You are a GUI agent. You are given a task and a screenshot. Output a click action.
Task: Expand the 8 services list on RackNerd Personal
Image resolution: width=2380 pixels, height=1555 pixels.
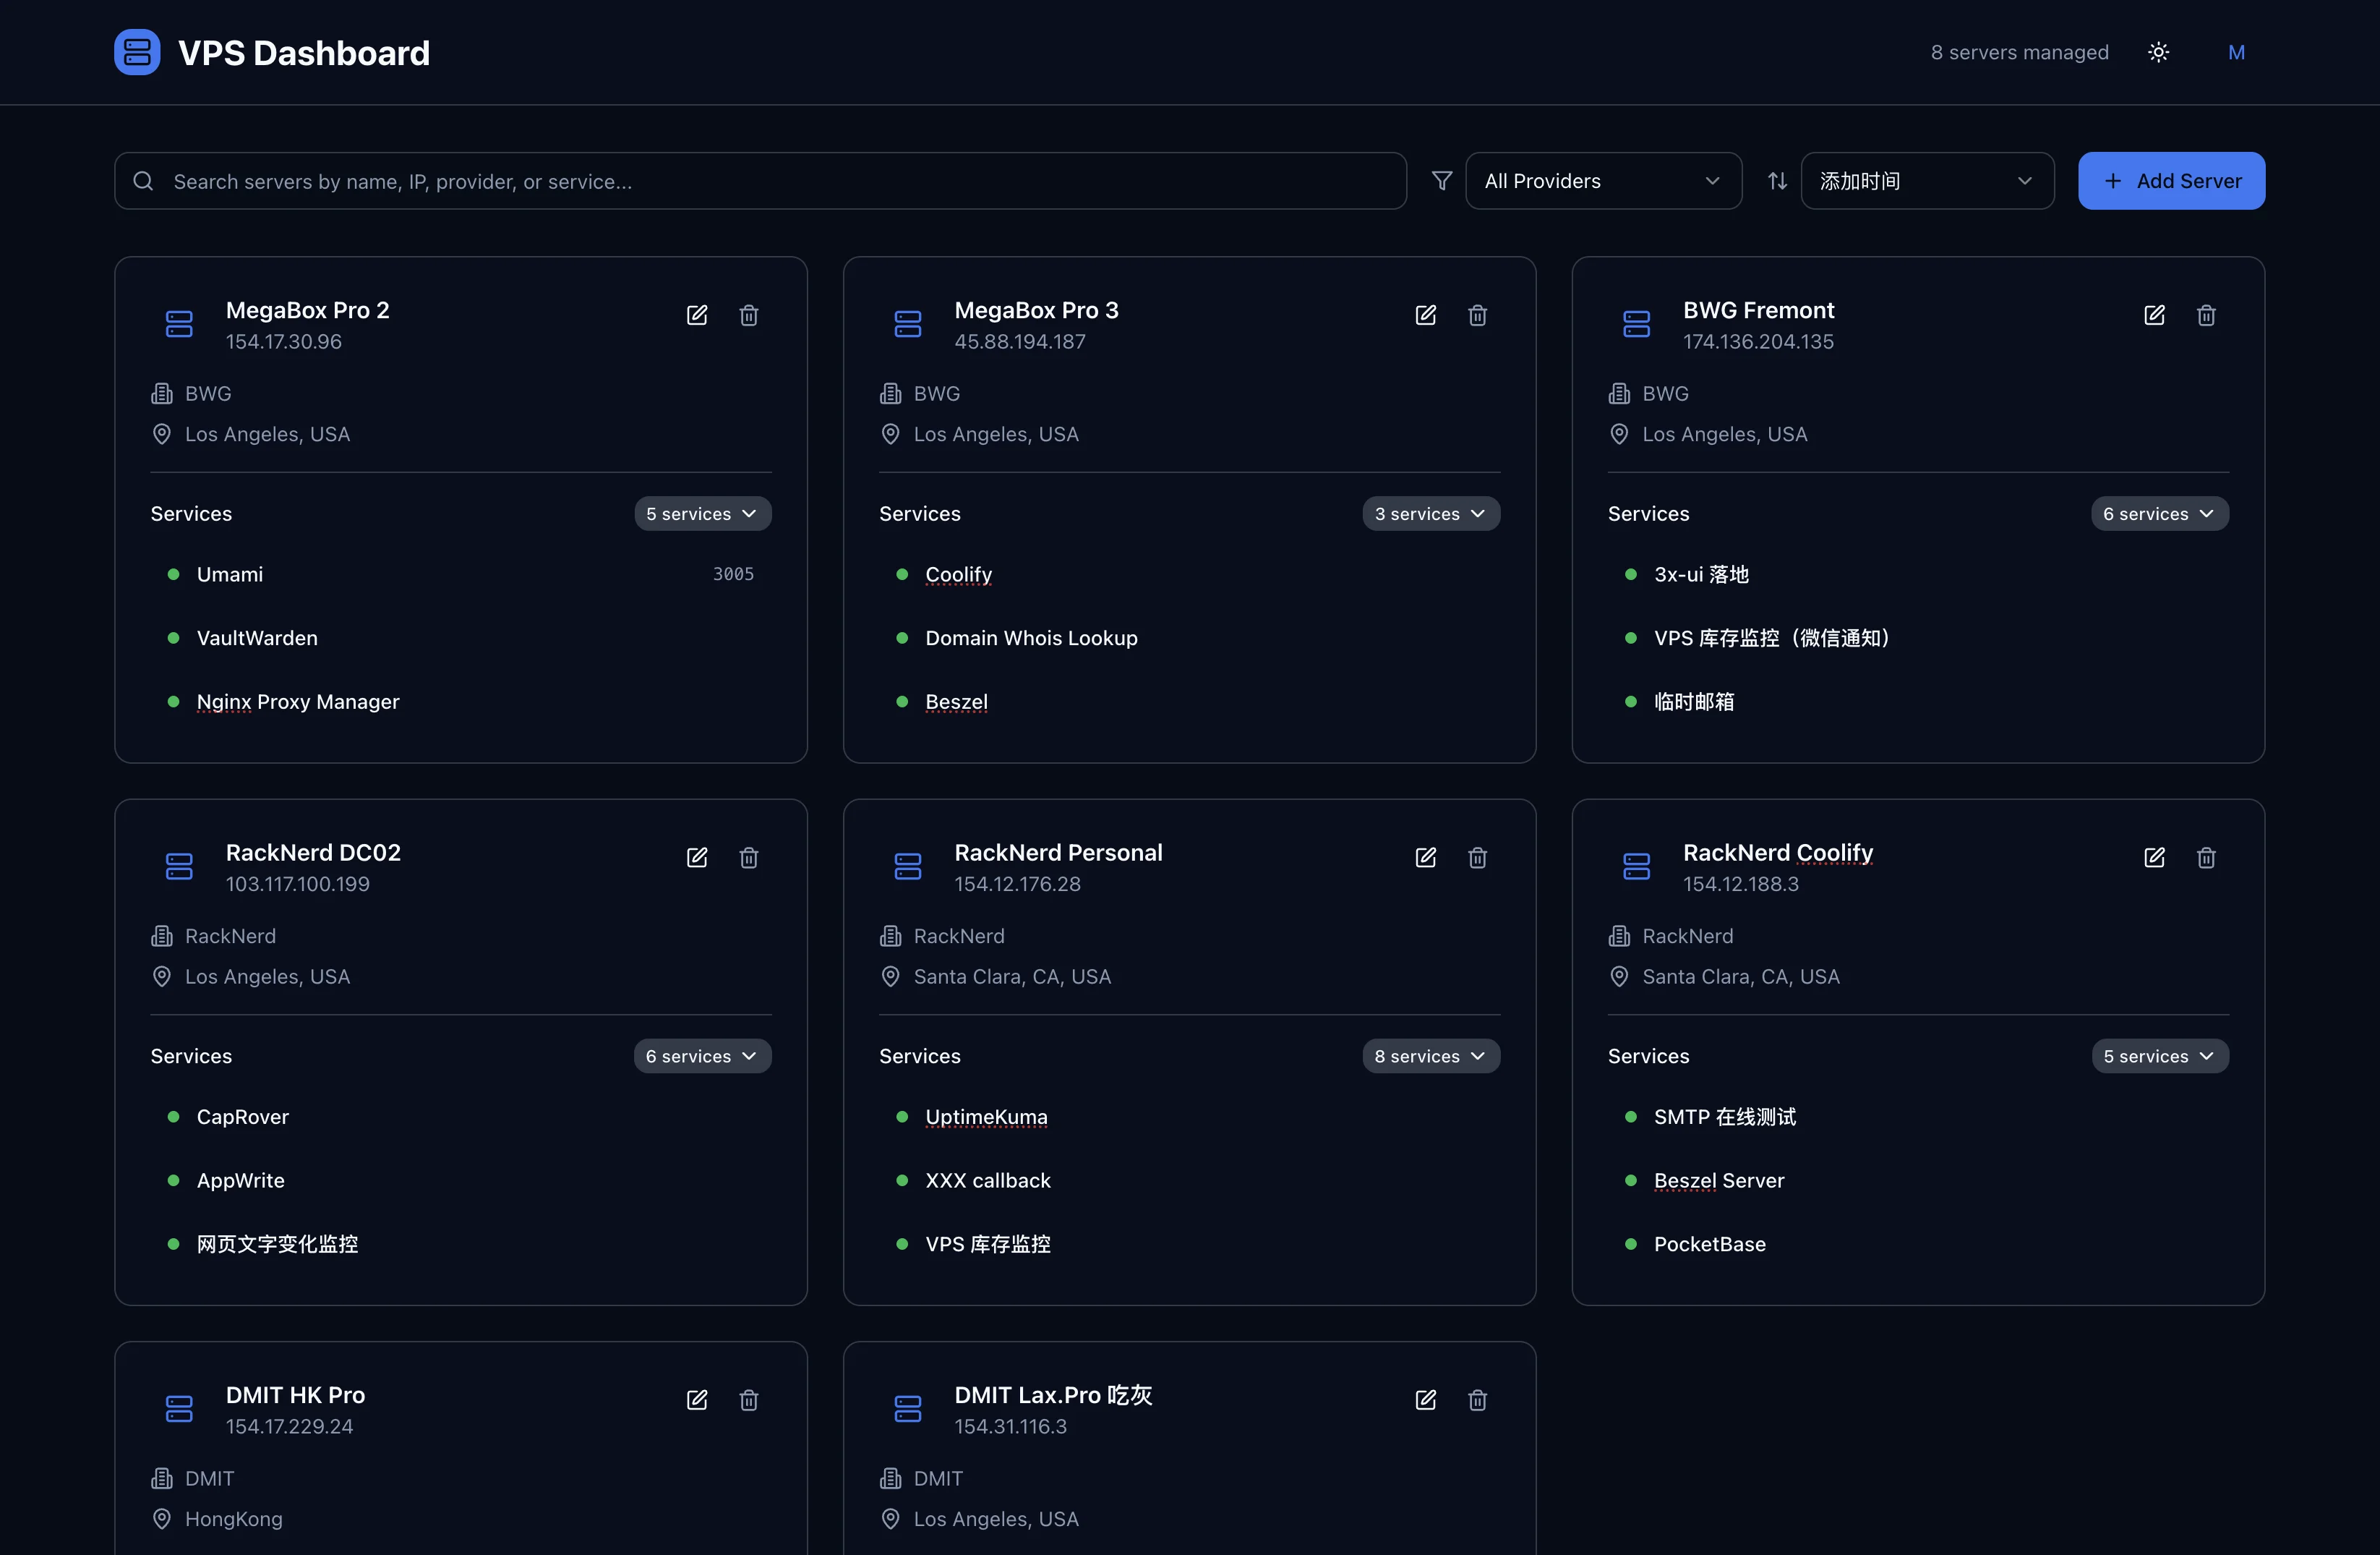click(x=1430, y=1056)
